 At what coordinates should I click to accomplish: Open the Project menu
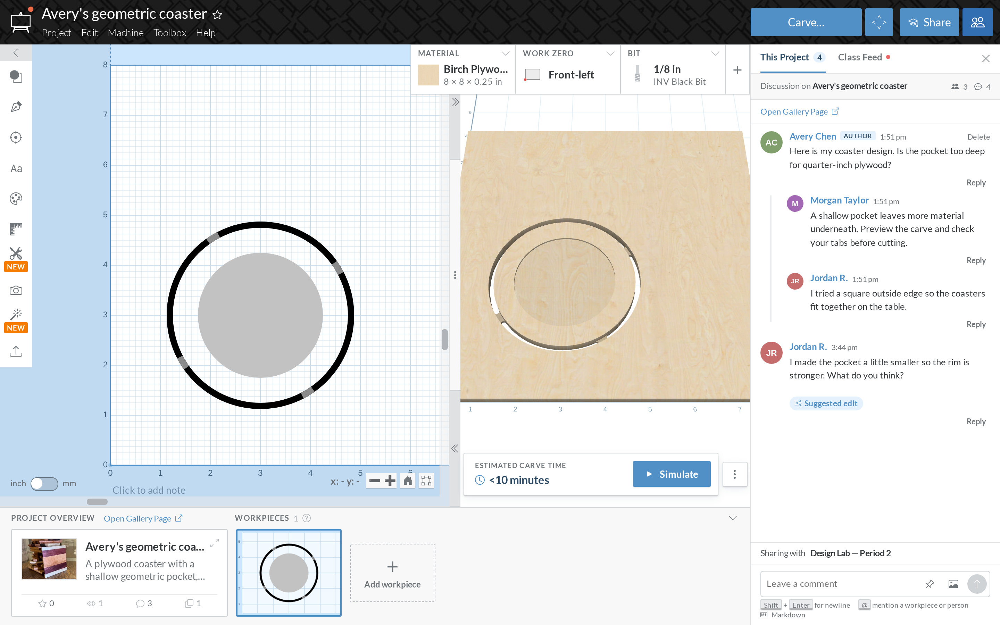tap(57, 33)
